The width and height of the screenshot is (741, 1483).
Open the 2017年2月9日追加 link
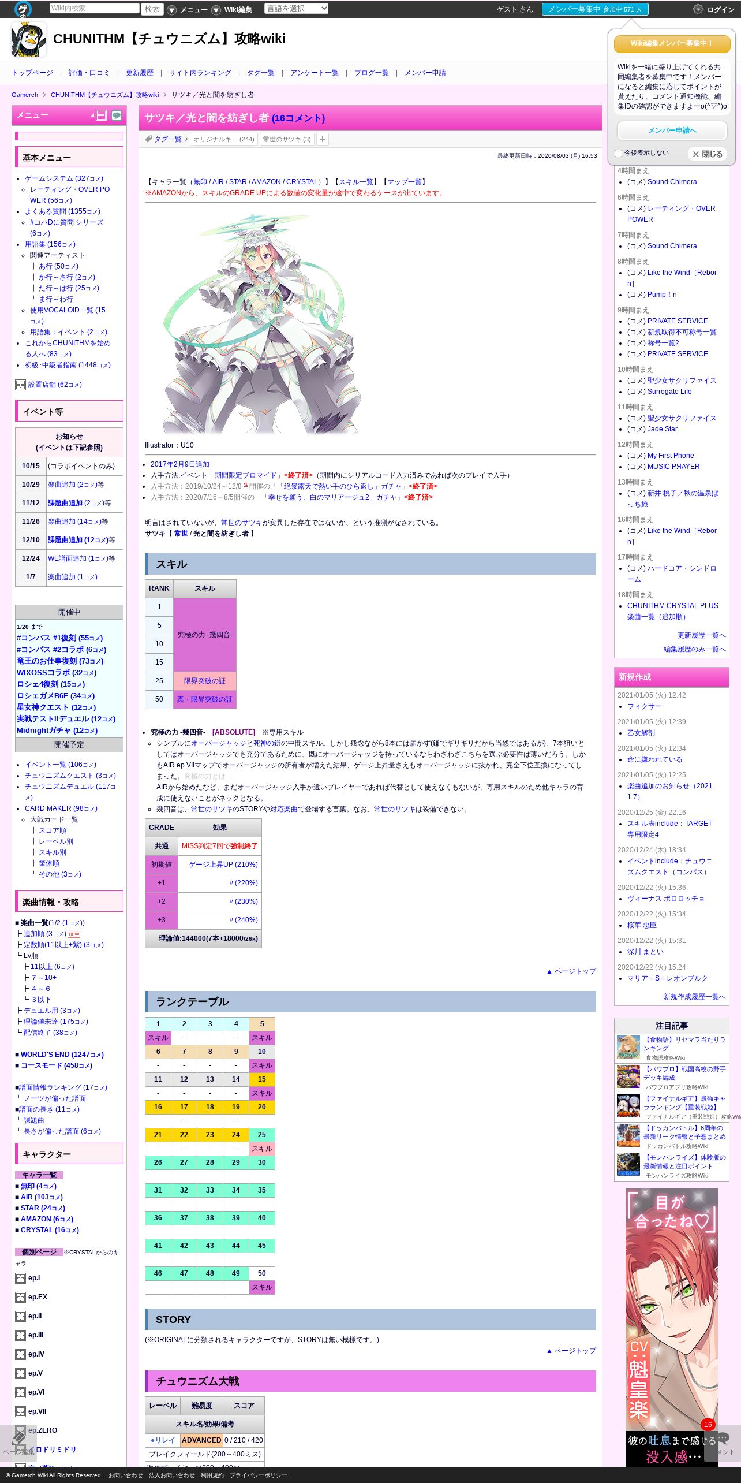coord(180,464)
